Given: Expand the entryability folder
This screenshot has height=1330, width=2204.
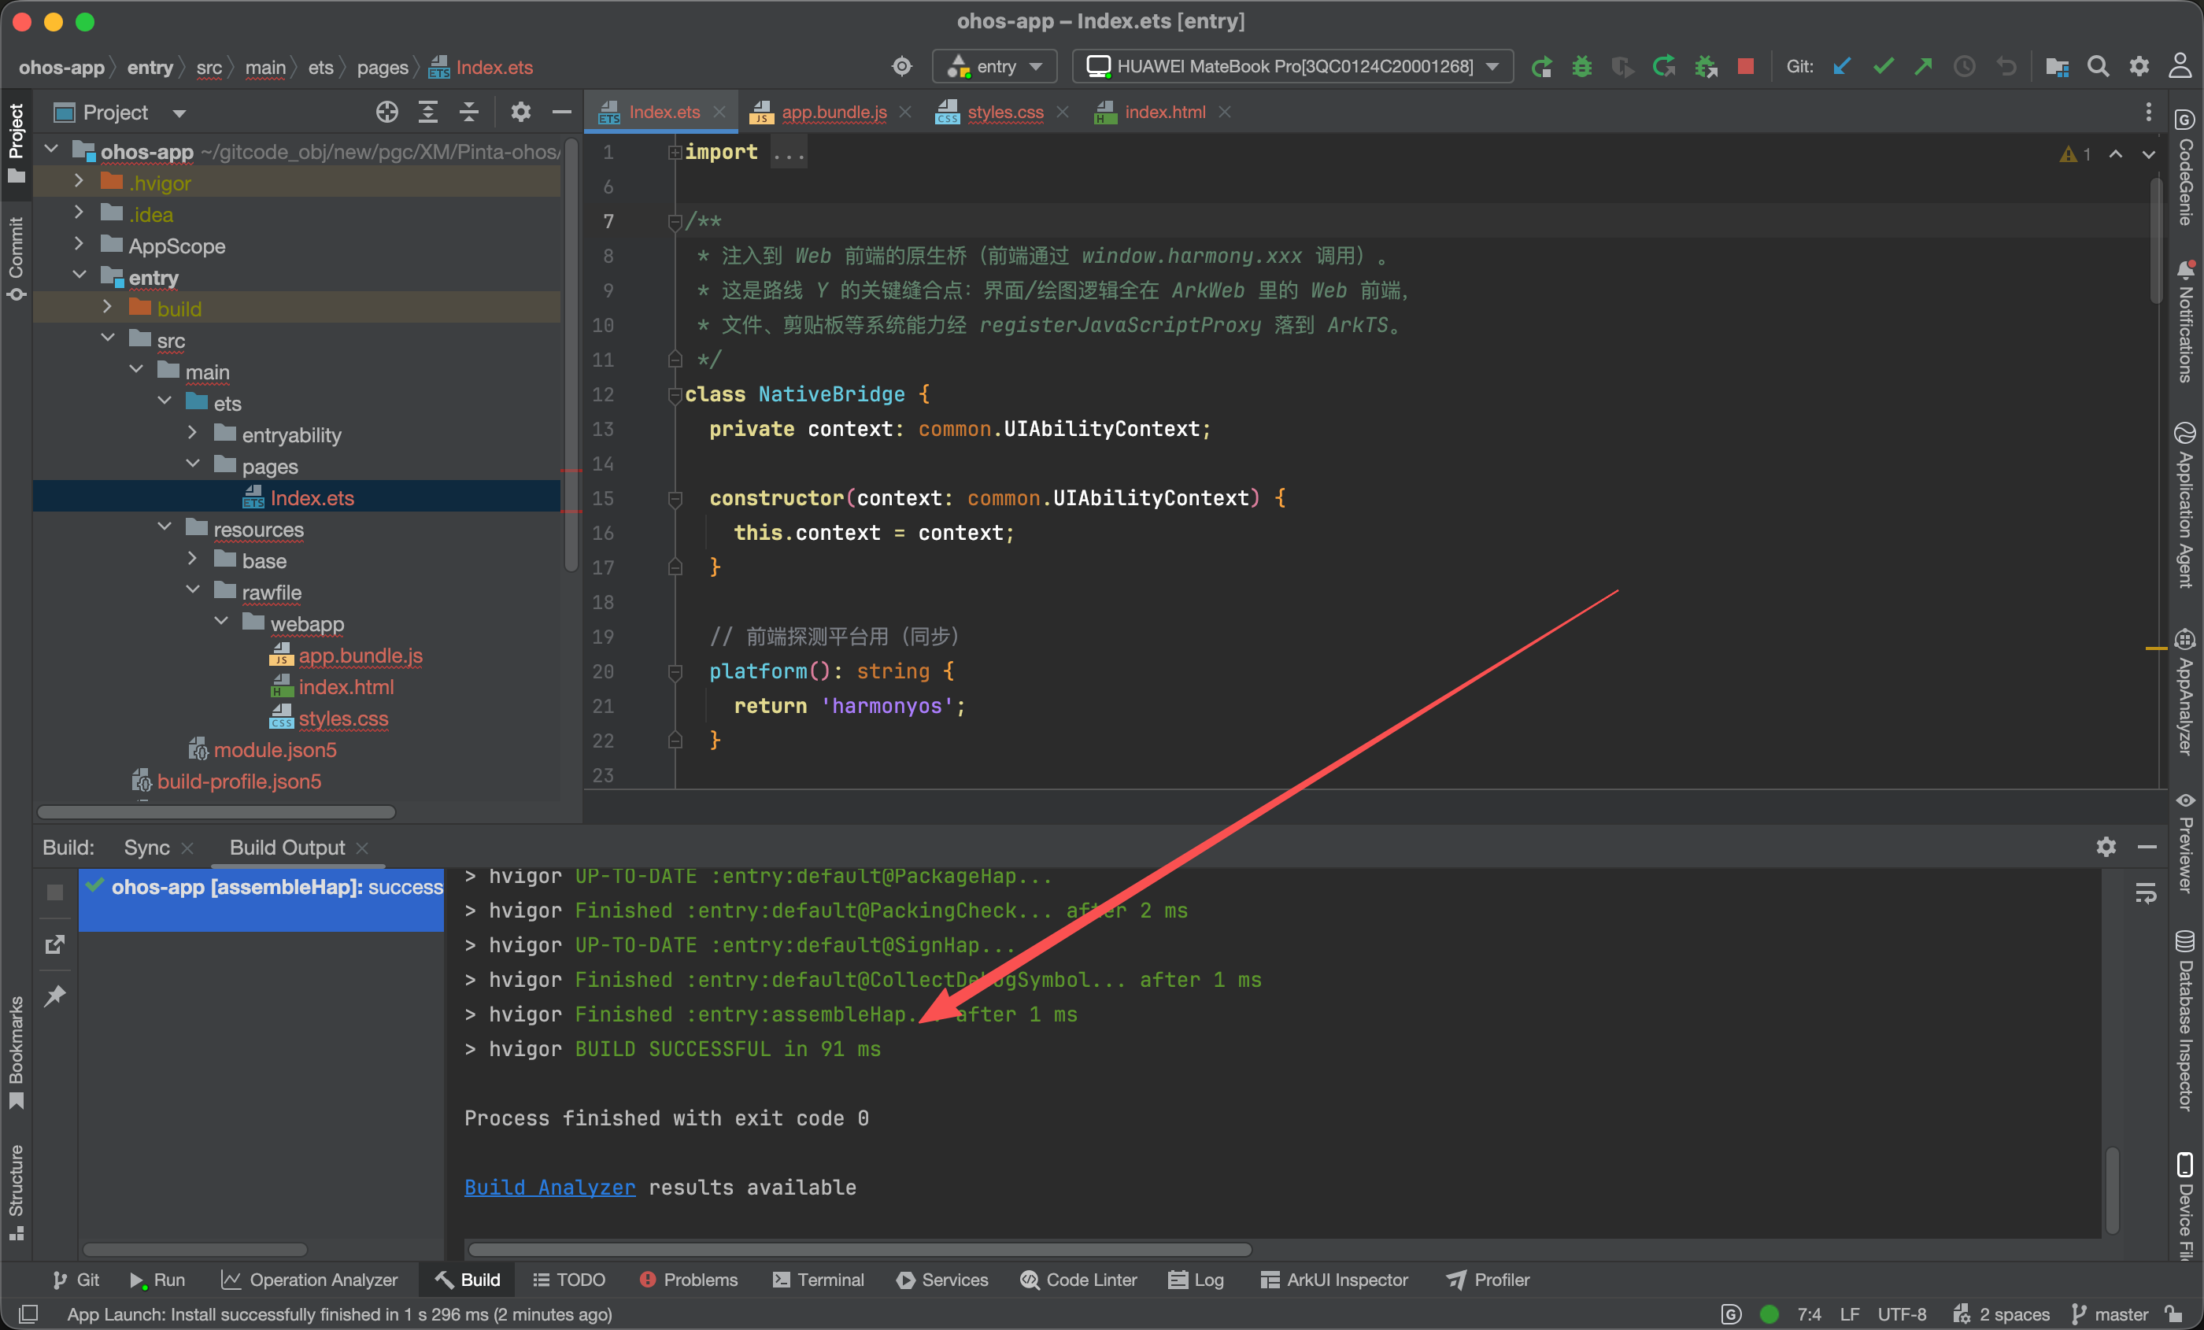Looking at the screenshot, I should pyautogui.click(x=193, y=433).
